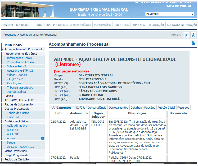This screenshot has height=166, width=198.
Task: Open Plantão Judicial link
Action: click(x=17, y=92)
